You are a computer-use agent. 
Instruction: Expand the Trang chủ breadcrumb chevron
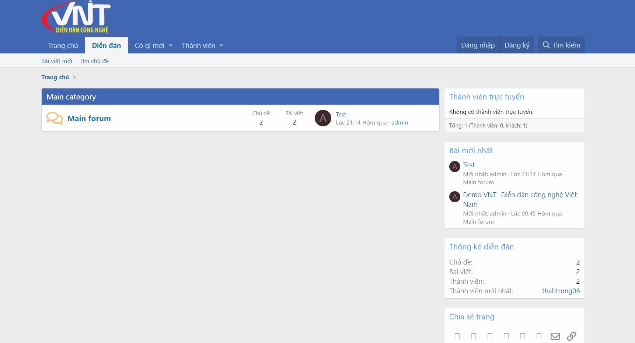point(74,77)
